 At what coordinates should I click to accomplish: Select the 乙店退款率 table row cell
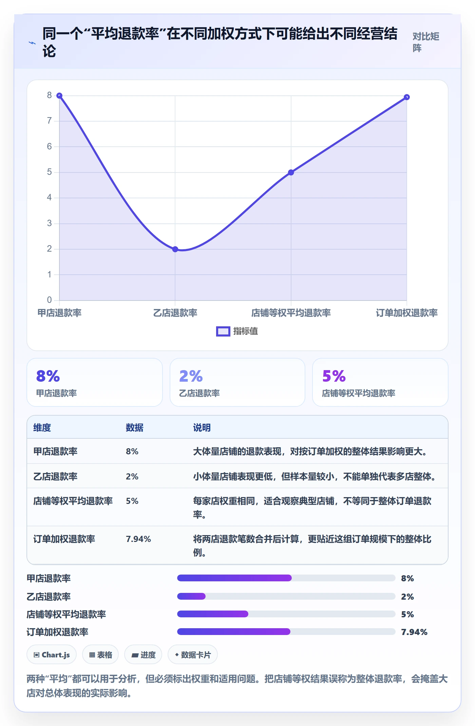55,476
